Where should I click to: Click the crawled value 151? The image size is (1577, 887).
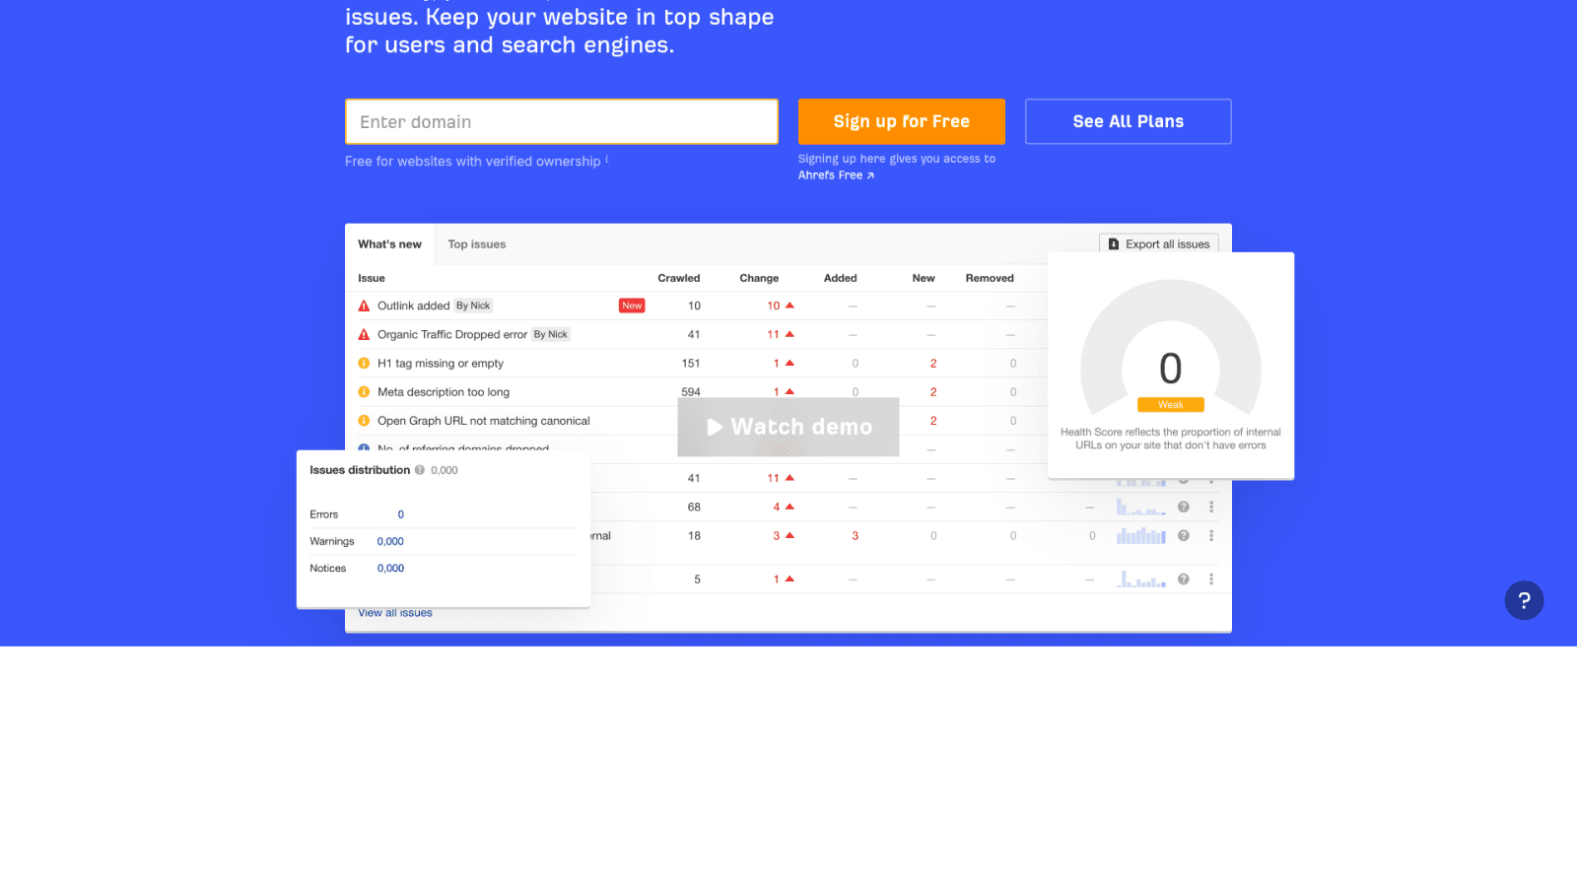(691, 363)
